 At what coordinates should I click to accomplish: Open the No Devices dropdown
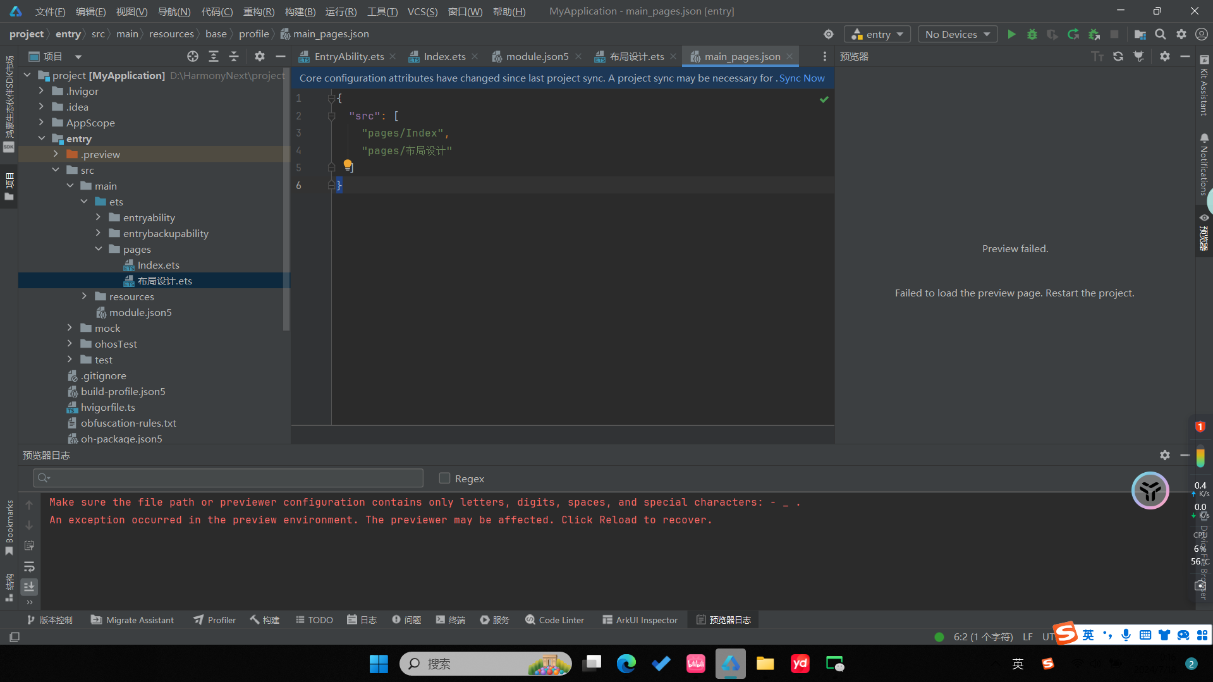(958, 34)
